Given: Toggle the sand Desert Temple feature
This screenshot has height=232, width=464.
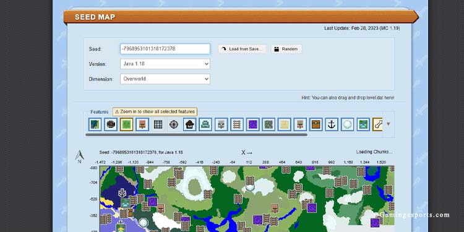Looking at the screenshot, I should [x=284, y=124].
